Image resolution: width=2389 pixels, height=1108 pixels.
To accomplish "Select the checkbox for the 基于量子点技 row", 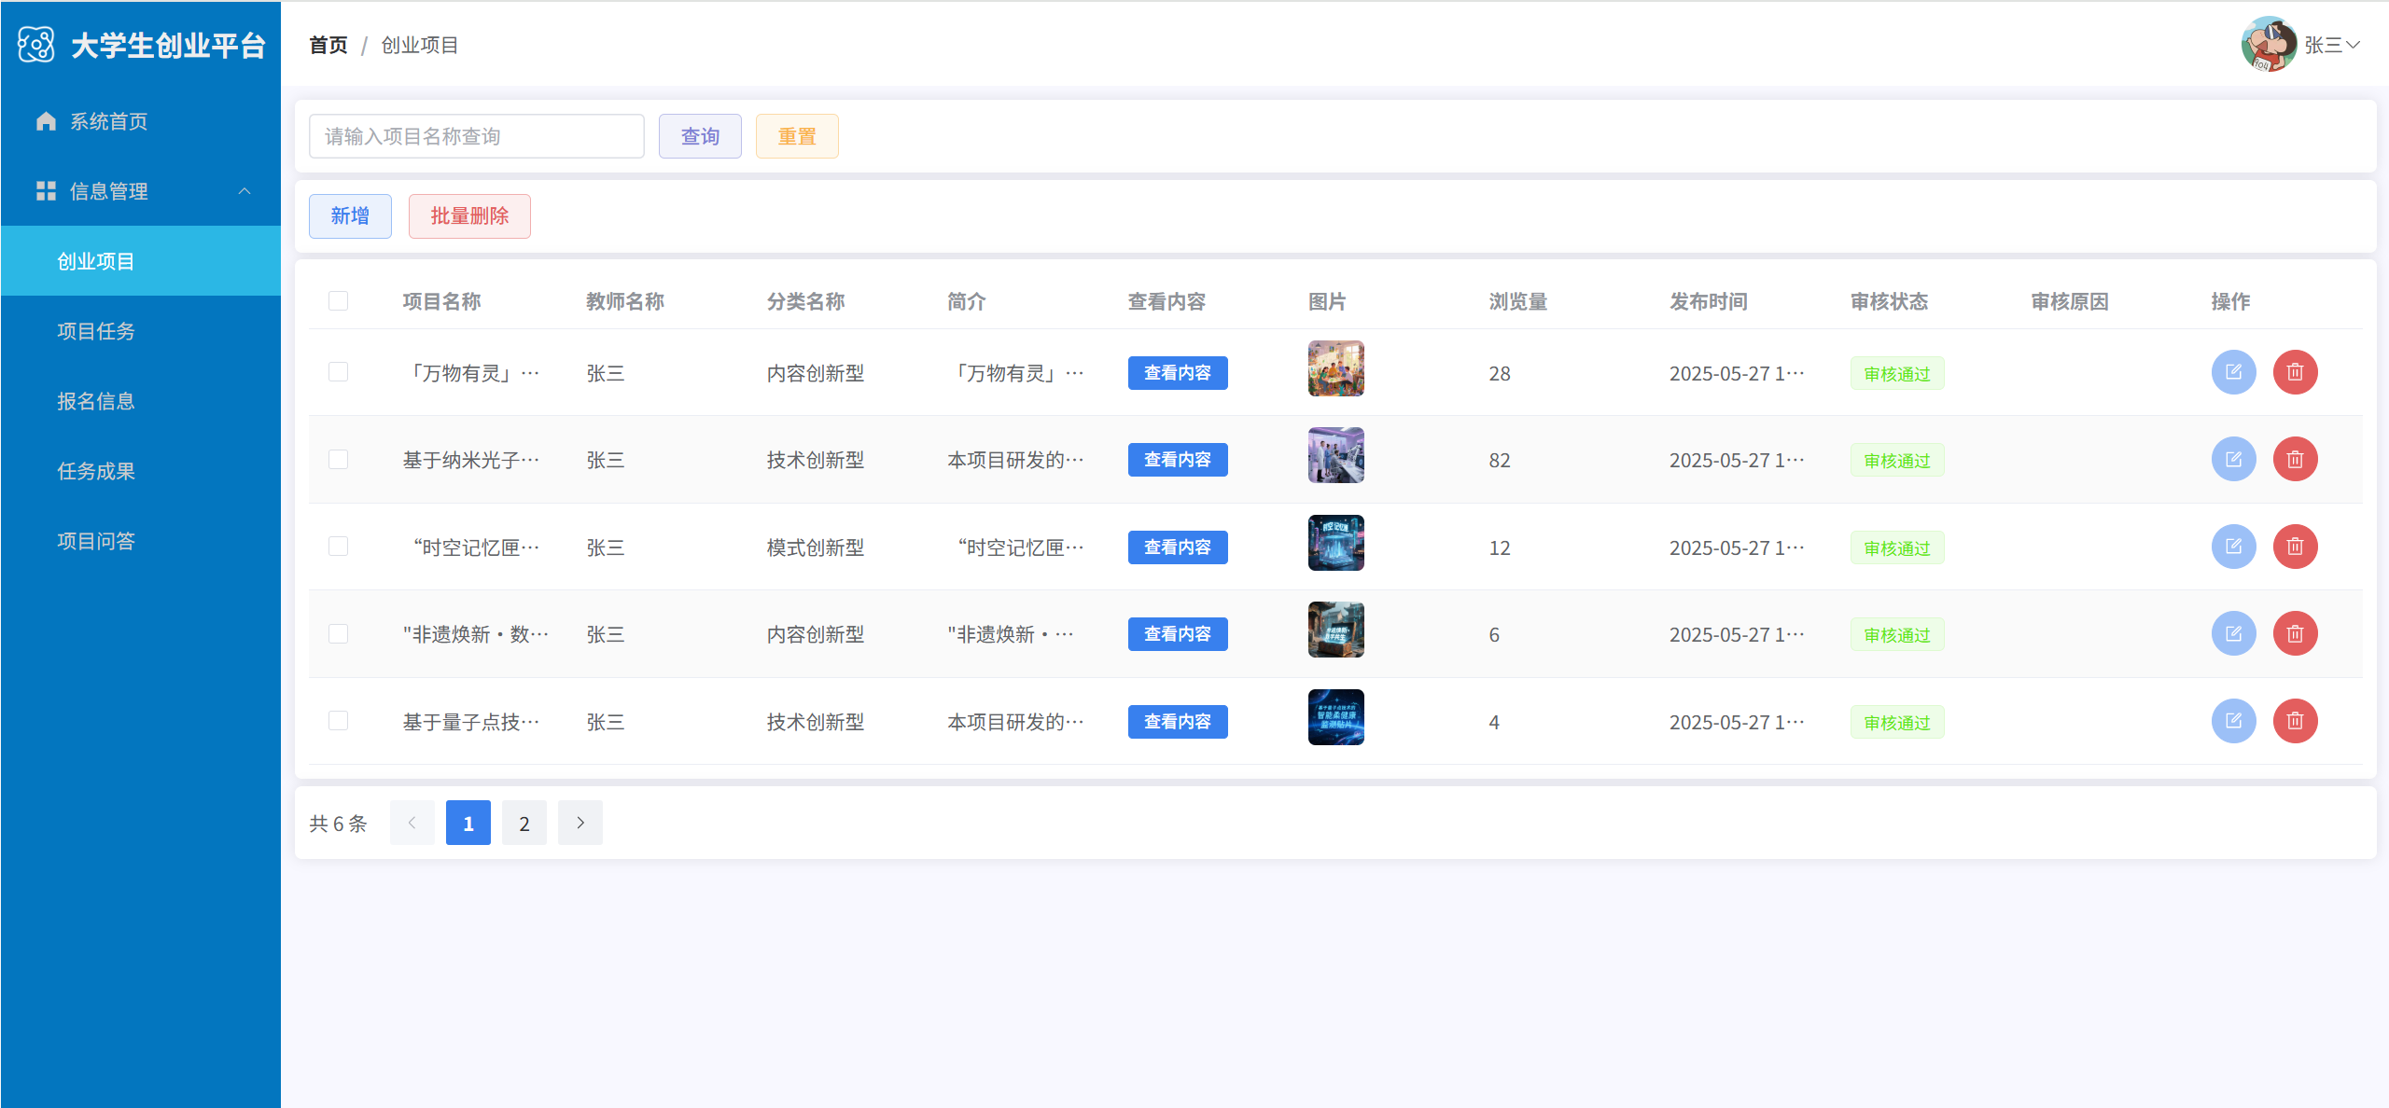I will [x=338, y=721].
